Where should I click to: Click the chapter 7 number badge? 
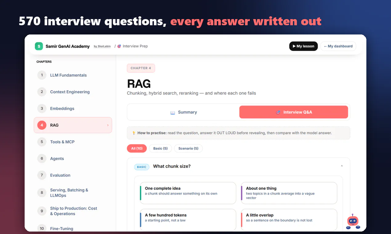tap(42, 175)
